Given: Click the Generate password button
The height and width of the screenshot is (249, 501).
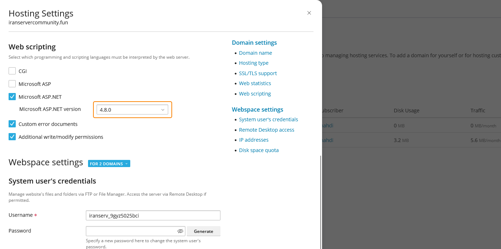Looking at the screenshot, I should point(203,231).
